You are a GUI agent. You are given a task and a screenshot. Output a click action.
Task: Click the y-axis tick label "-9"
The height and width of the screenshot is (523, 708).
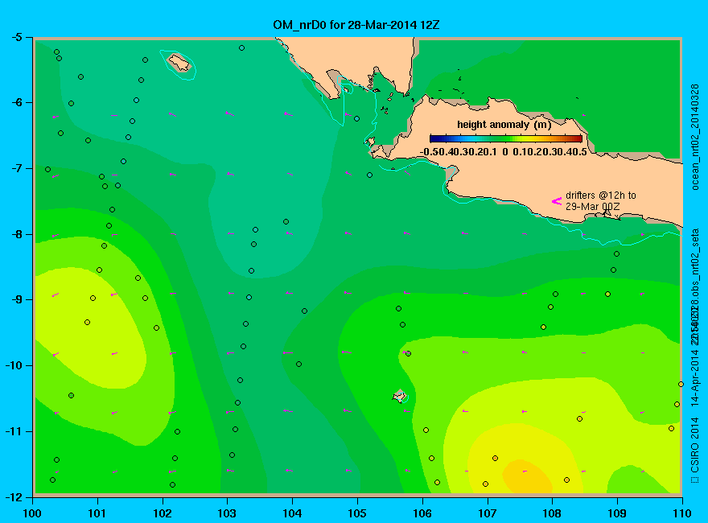coord(16,300)
